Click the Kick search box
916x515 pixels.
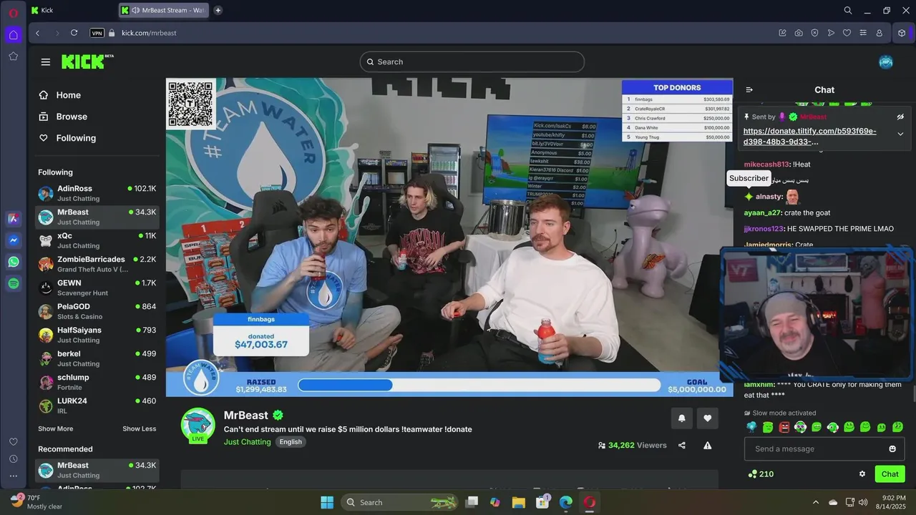coord(472,62)
